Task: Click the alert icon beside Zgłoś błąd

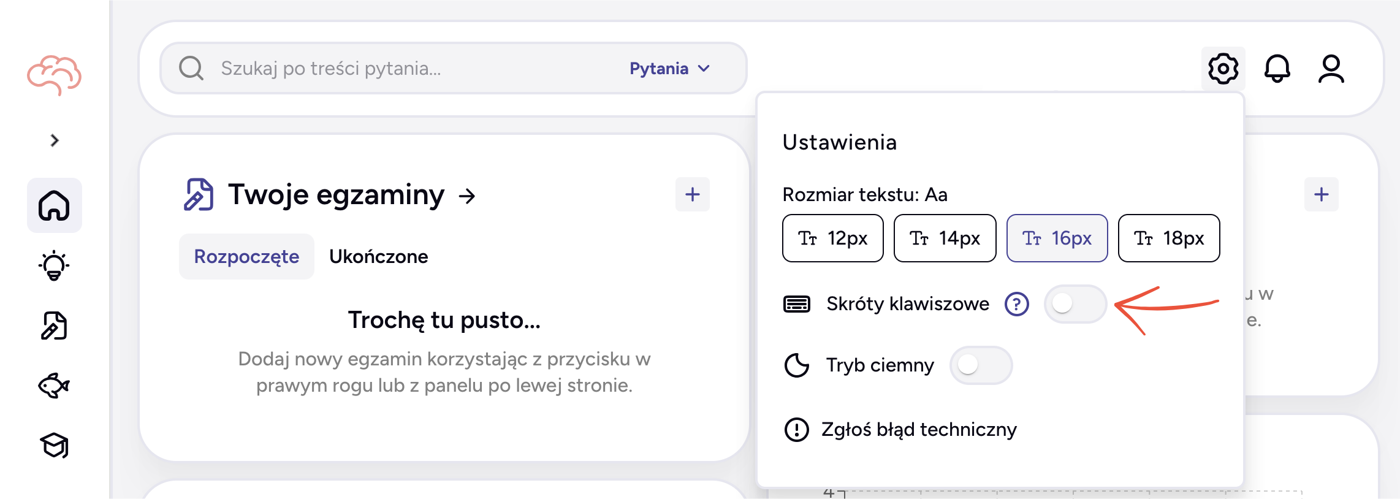Action: [x=797, y=430]
